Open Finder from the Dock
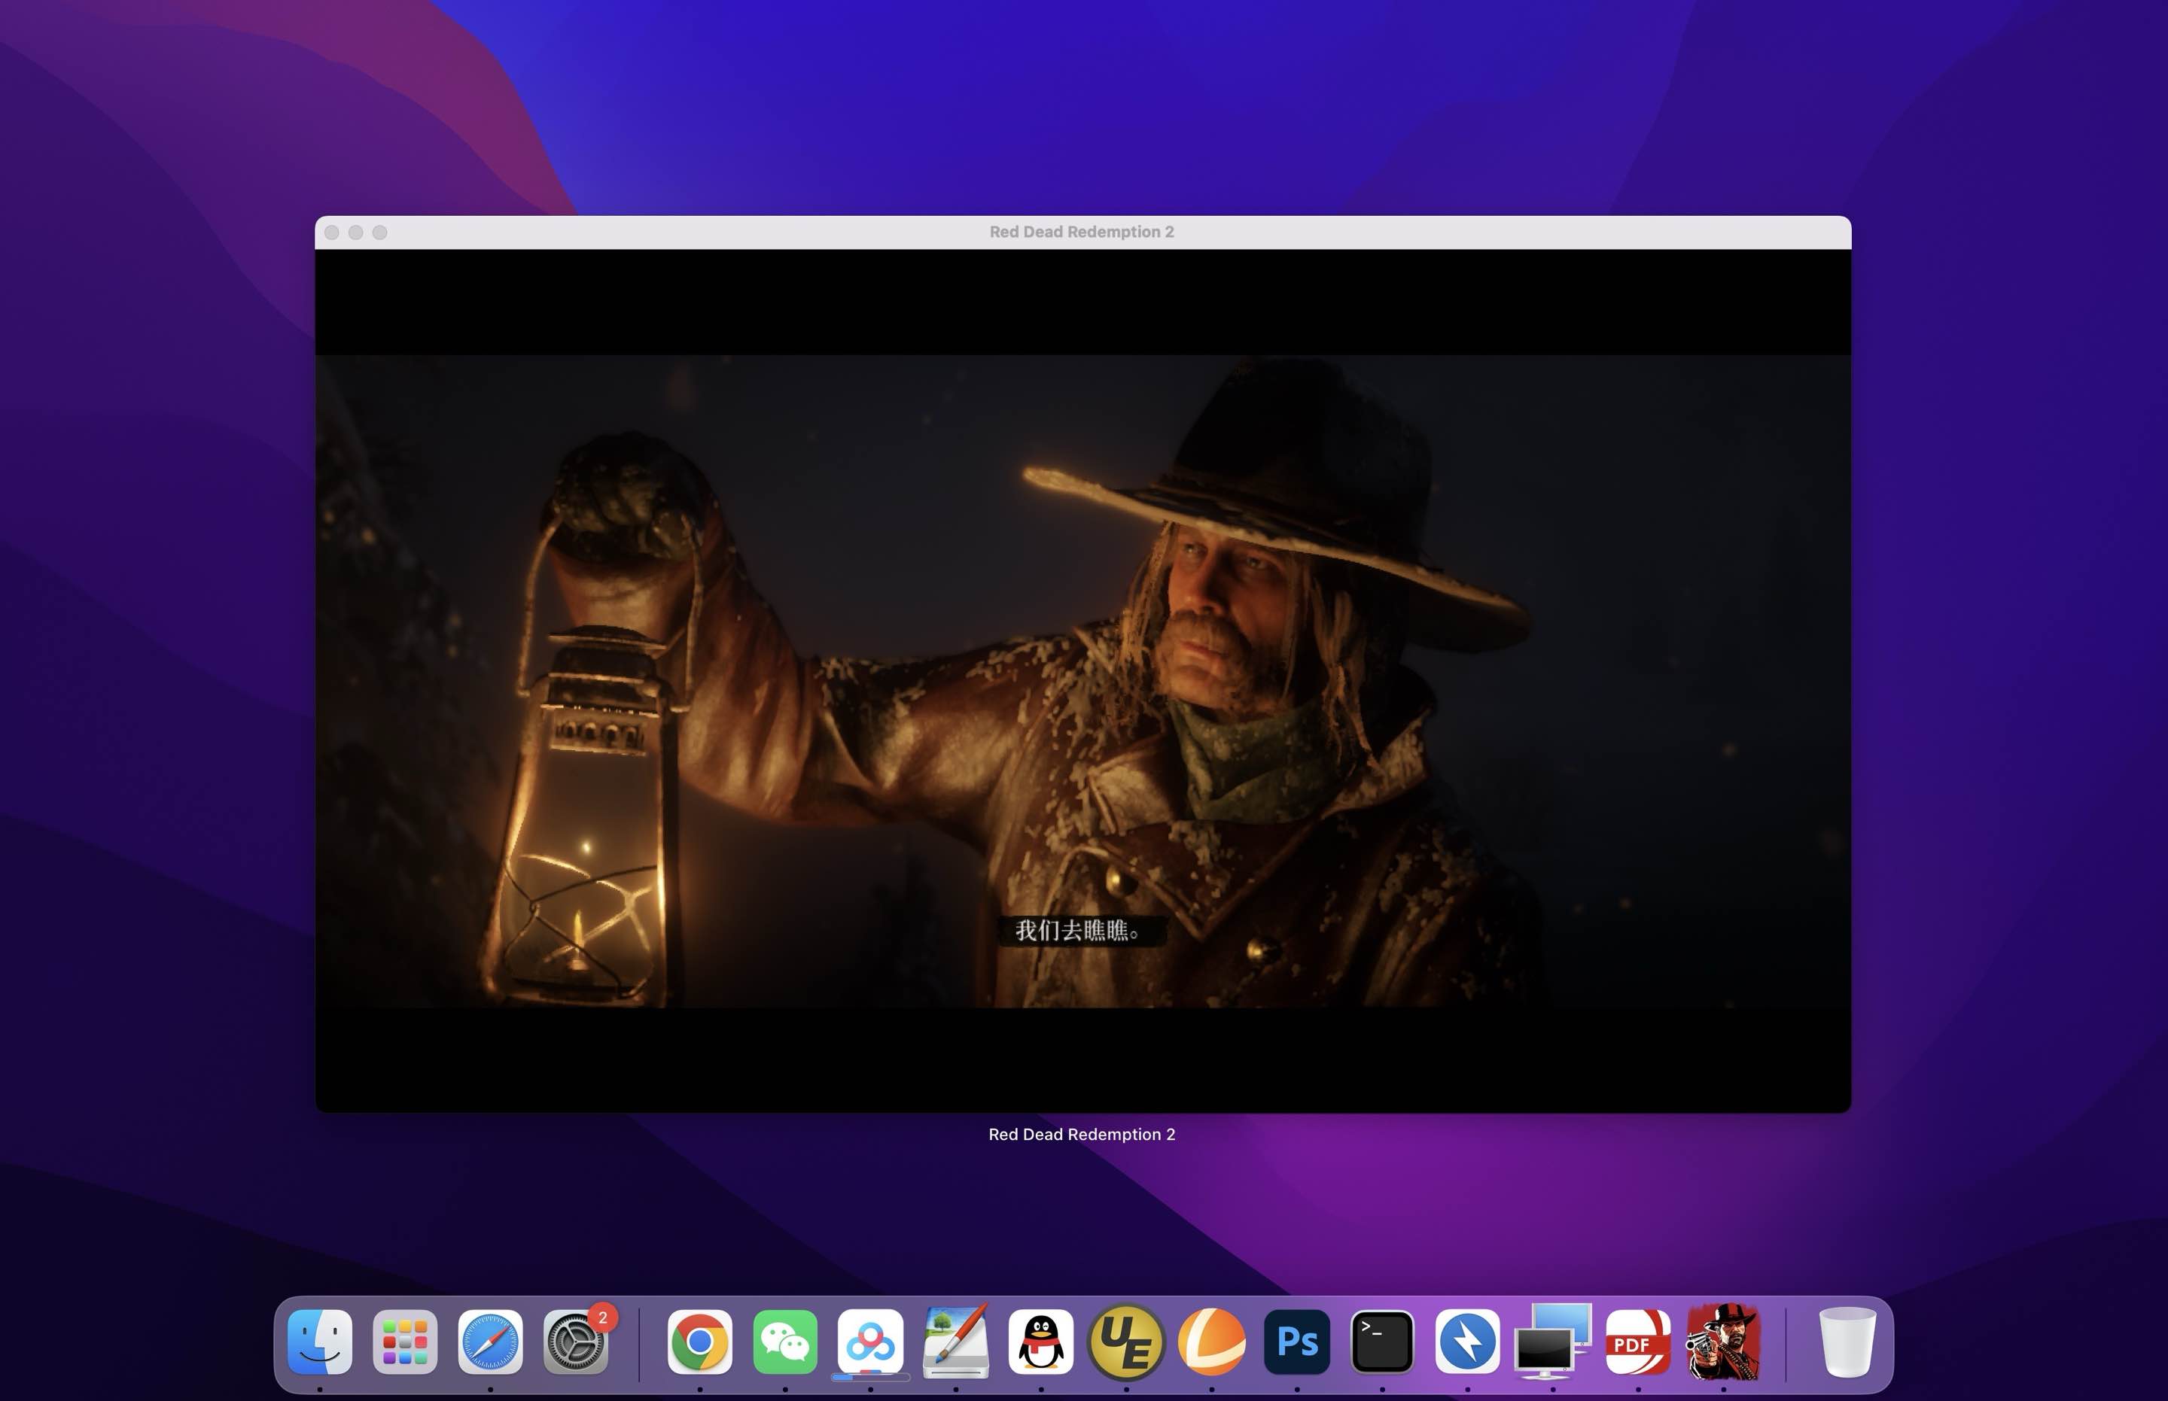The height and width of the screenshot is (1401, 2168). click(319, 1341)
